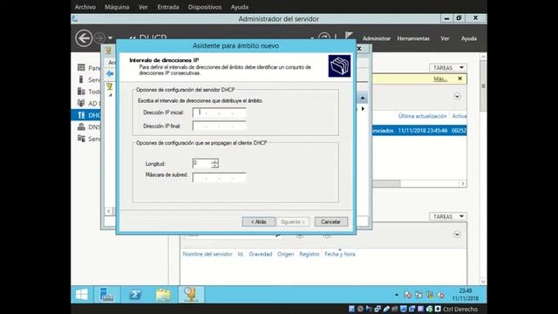The height and width of the screenshot is (314, 558).
Task: Sort by the Gravedad column header
Action: tap(261, 254)
